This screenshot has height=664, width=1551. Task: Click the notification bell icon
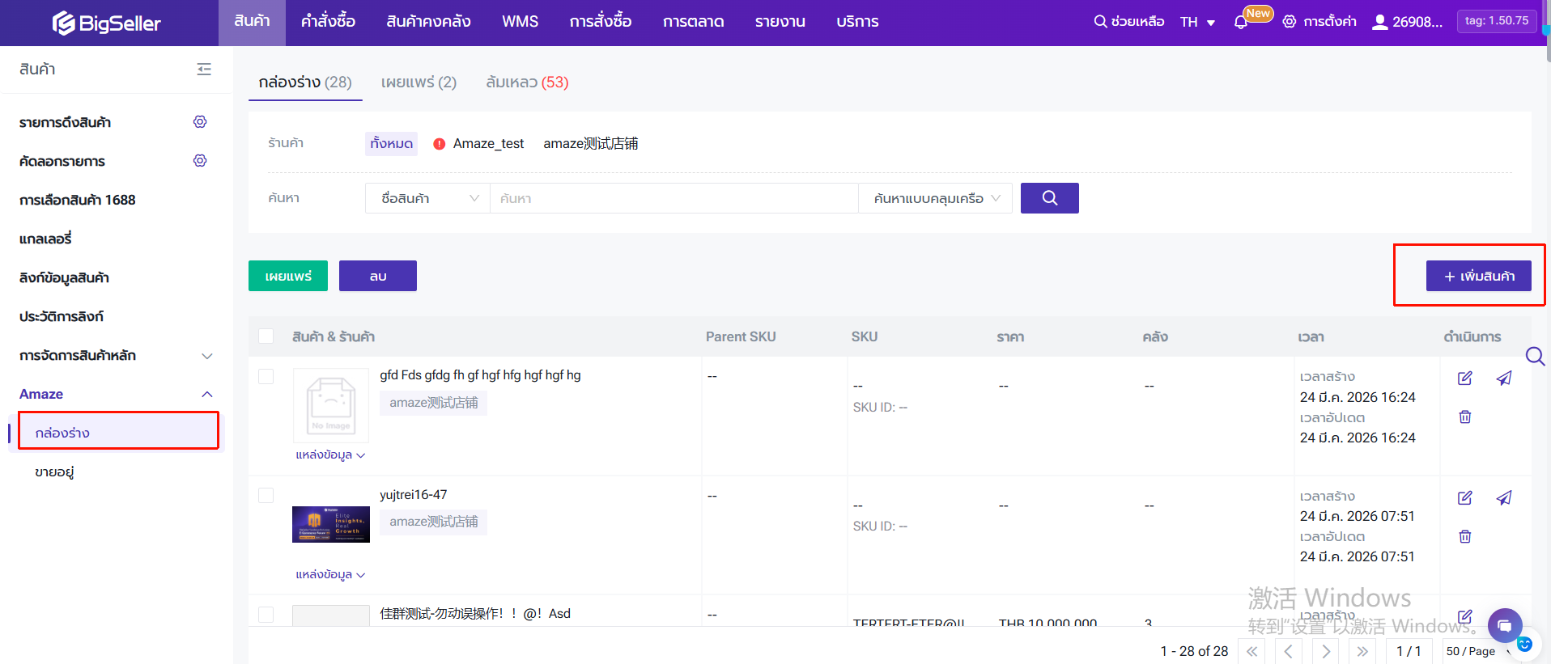1240,22
